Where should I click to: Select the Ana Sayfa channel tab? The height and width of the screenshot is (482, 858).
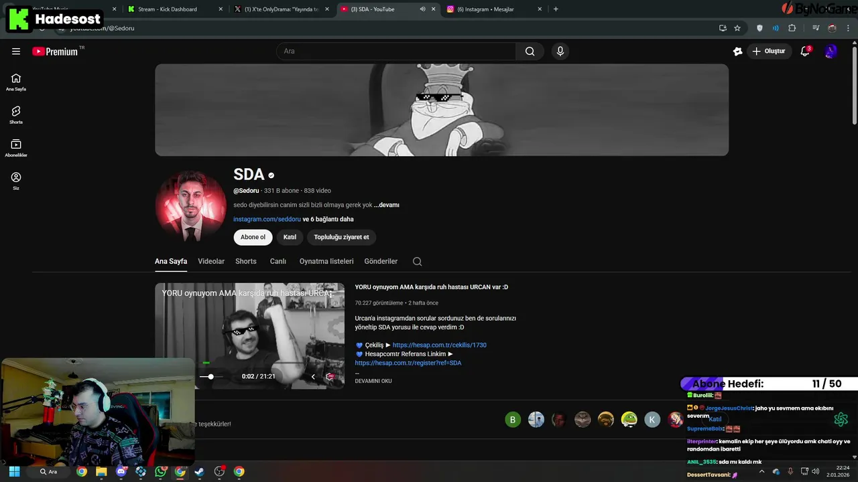point(171,262)
